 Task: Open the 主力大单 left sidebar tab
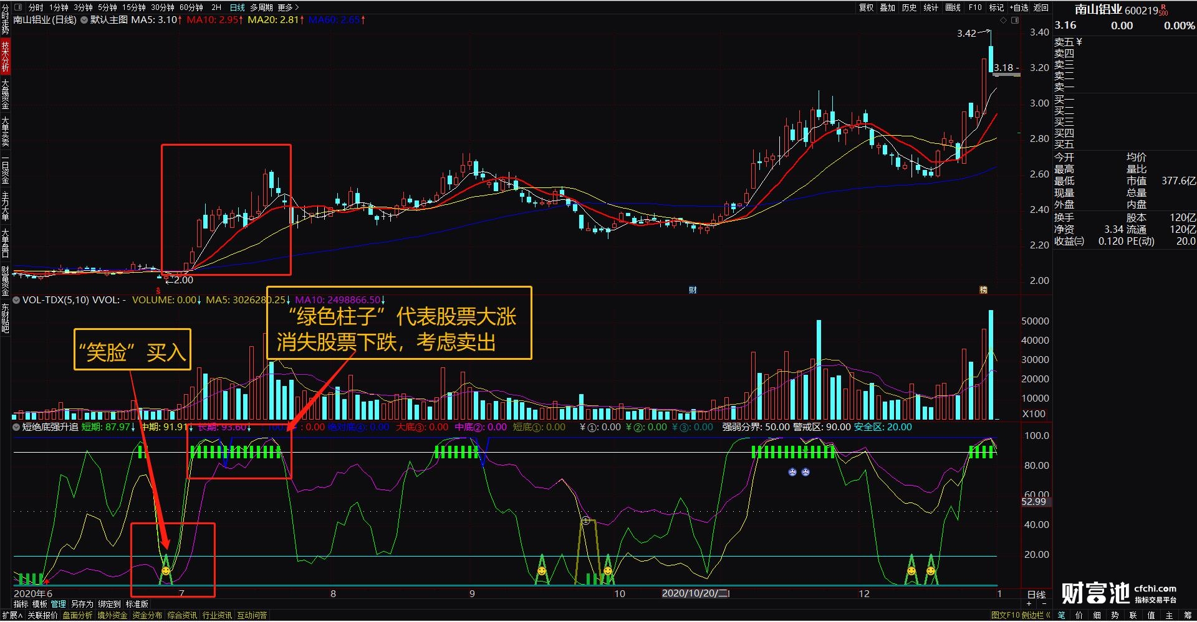tap(5, 206)
